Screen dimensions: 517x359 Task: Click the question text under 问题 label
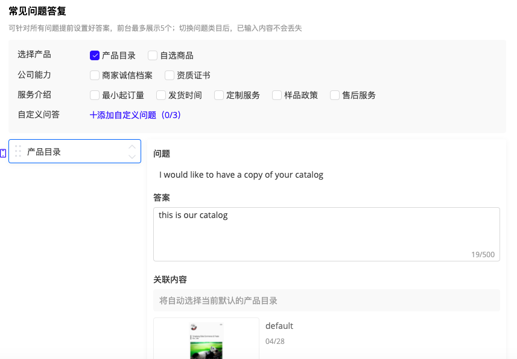[x=241, y=174]
